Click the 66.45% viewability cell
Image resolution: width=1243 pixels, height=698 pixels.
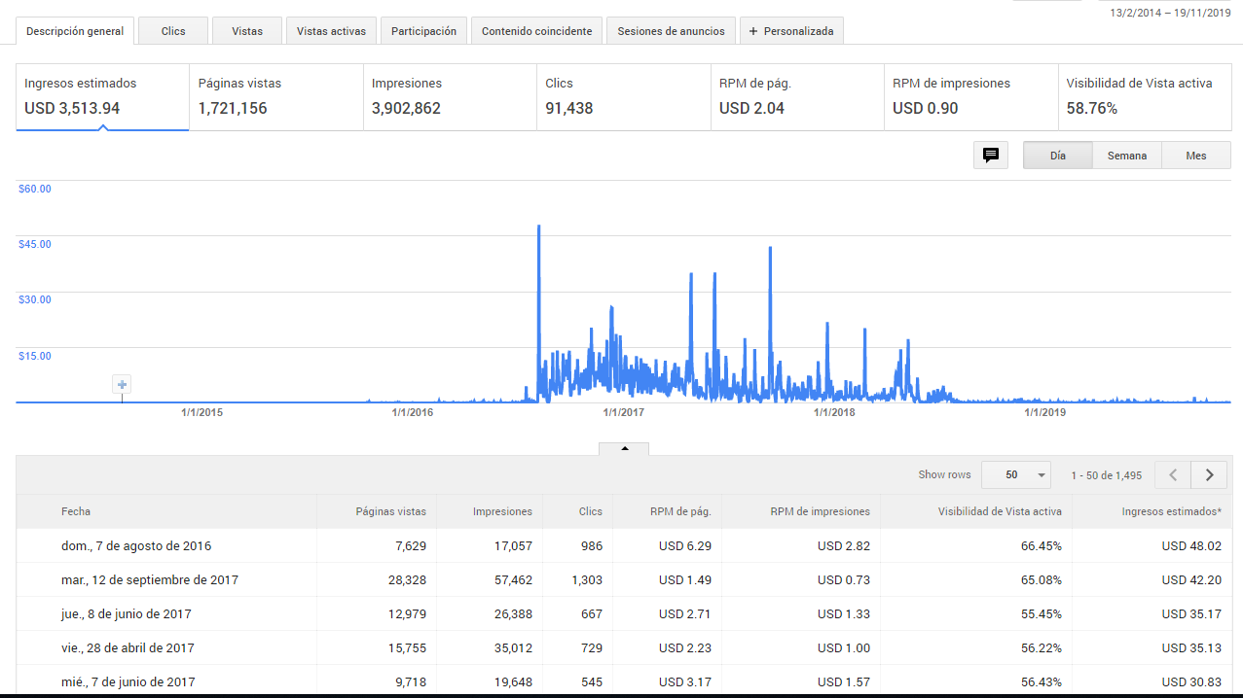(x=1041, y=545)
